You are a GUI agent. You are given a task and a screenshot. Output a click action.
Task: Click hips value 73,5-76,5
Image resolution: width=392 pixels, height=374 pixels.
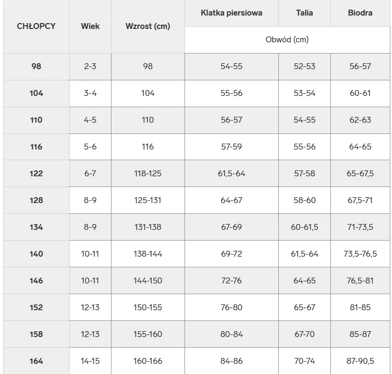coord(360,254)
